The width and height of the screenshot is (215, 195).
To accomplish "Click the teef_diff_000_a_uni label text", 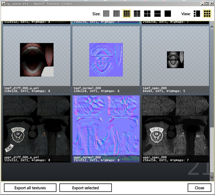I will tap(21, 88).
